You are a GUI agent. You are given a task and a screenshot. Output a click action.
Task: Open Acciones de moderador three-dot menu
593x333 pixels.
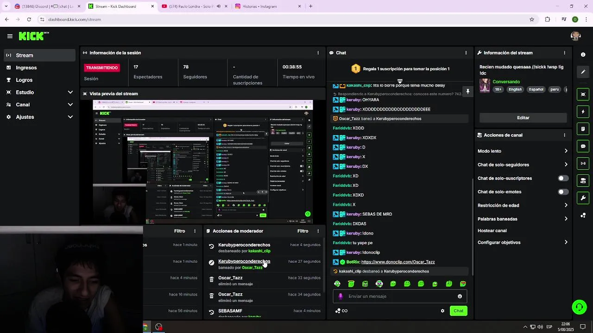click(x=318, y=231)
